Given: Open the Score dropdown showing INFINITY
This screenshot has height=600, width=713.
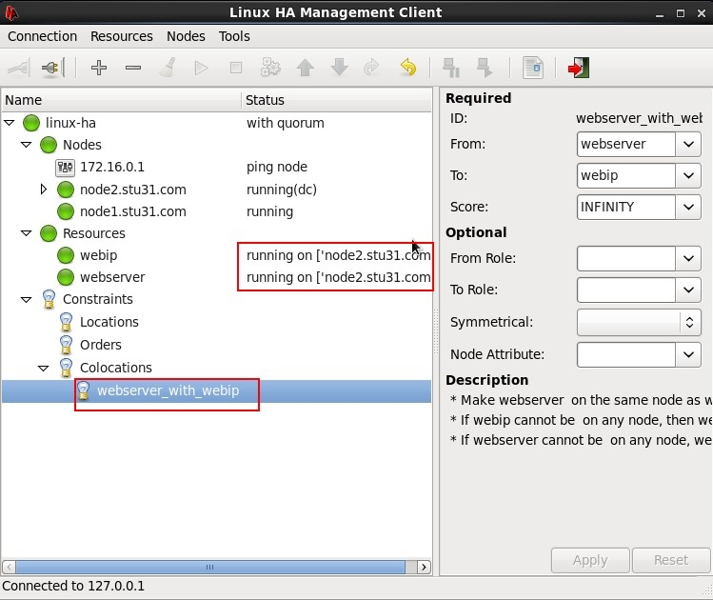Looking at the screenshot, I should 688,207.
